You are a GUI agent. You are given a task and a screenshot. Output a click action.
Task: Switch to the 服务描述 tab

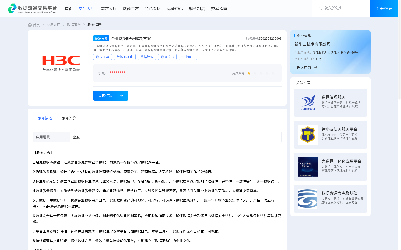(45, 118)
